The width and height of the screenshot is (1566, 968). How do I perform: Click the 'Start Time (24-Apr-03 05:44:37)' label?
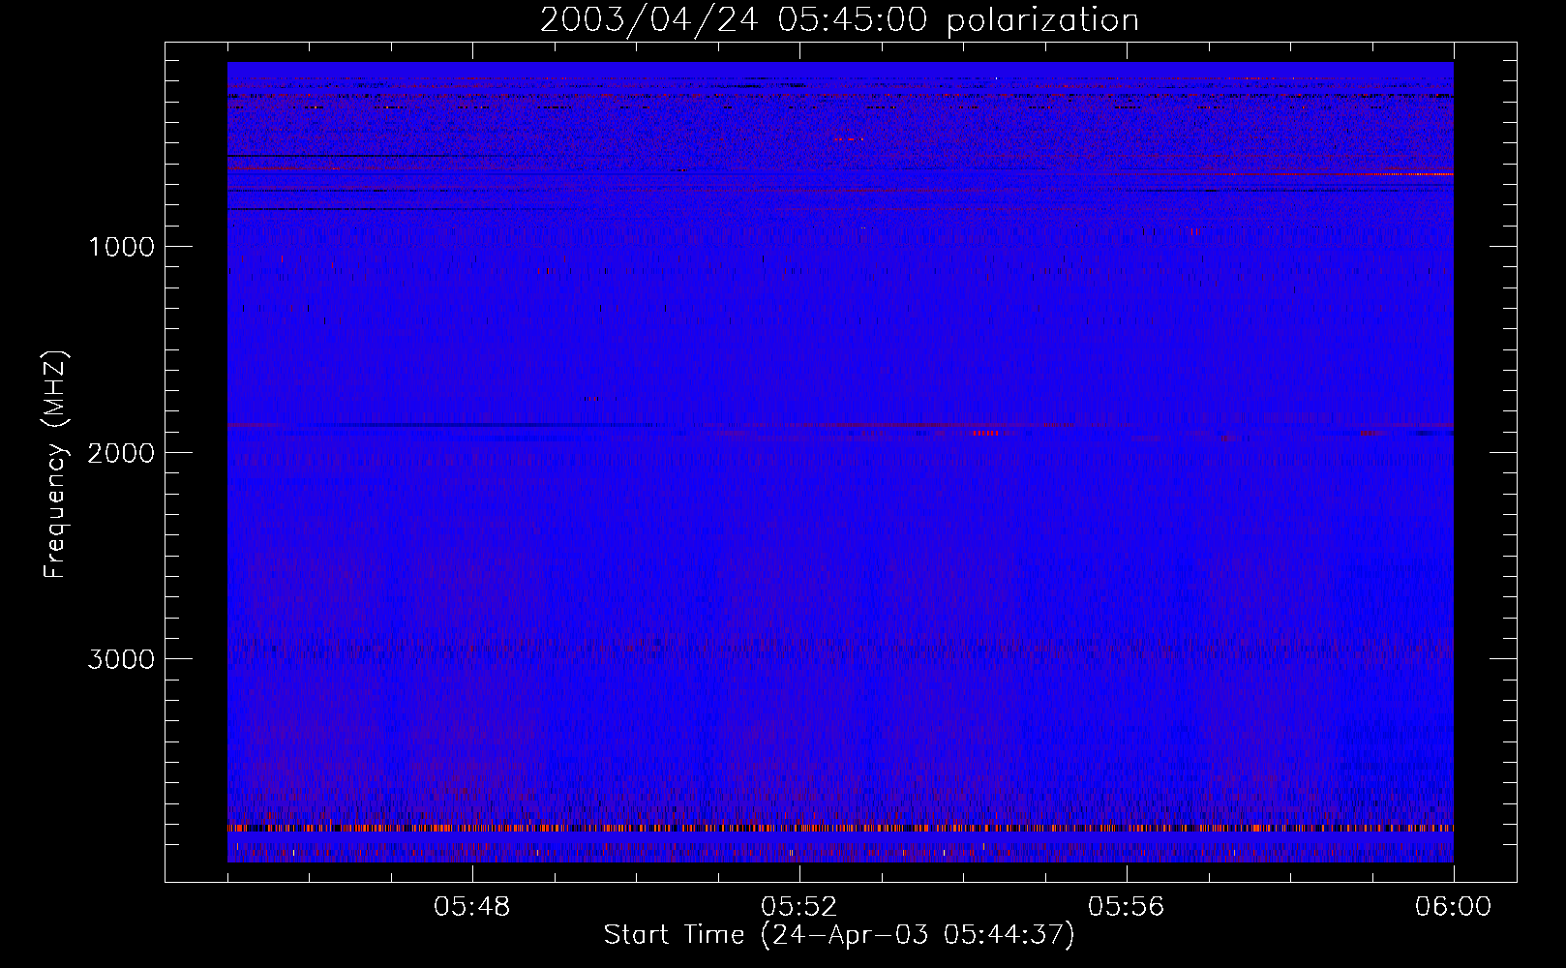click(839, 935)
